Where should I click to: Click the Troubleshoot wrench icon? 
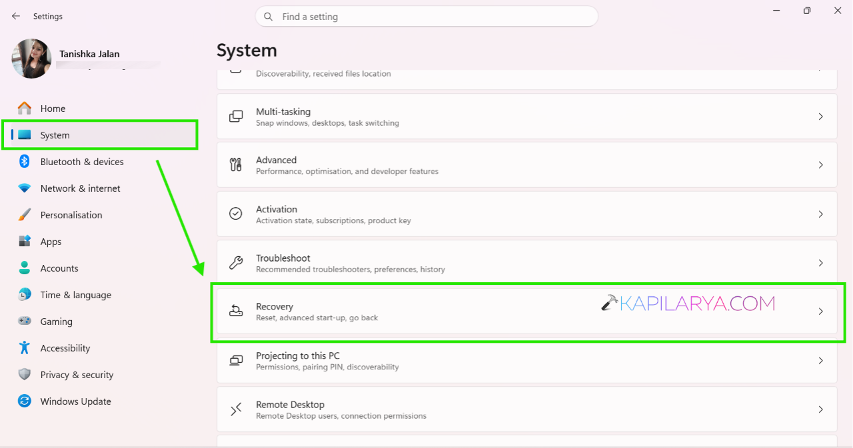point(236,263)
